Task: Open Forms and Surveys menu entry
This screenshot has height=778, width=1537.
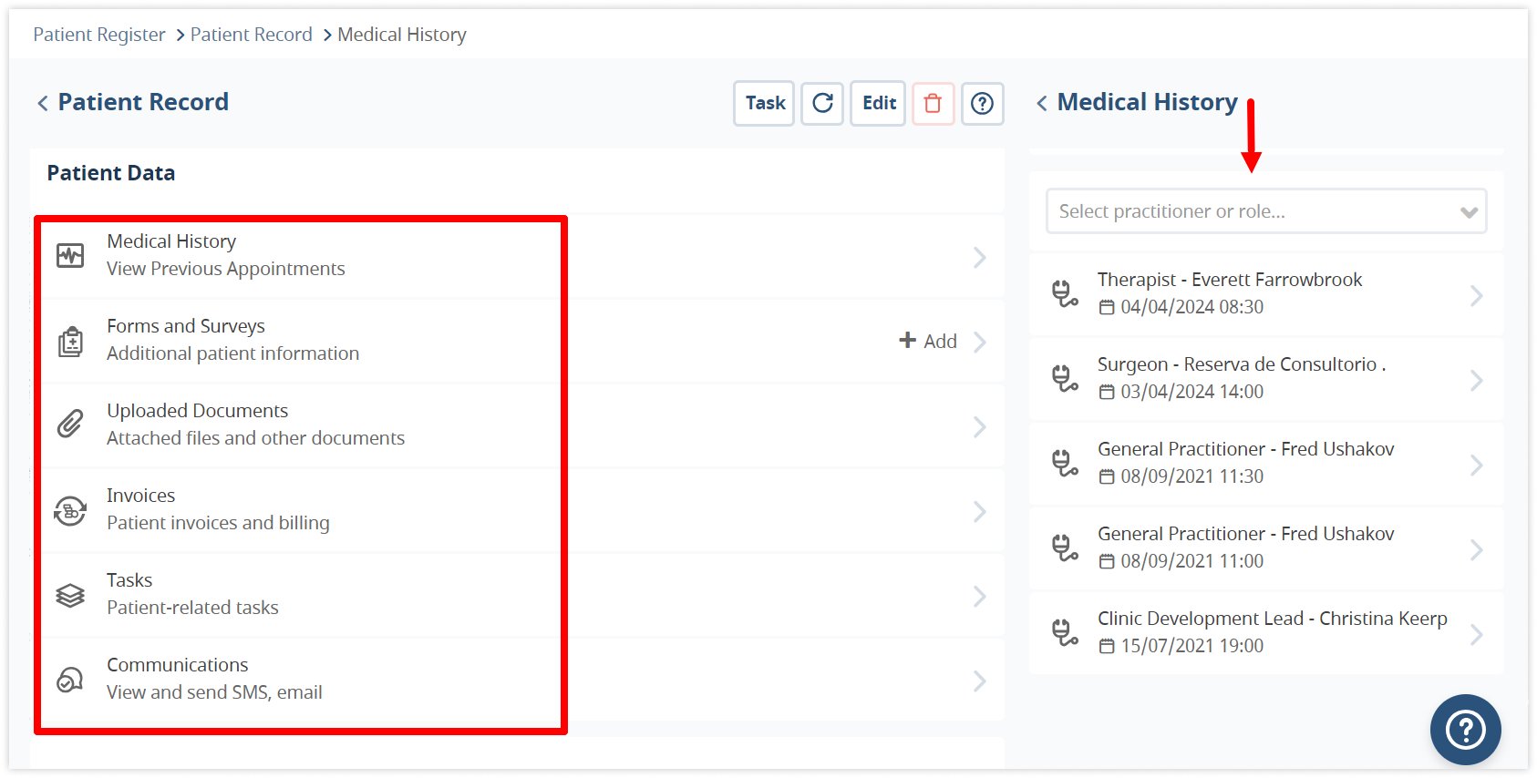Action: coord(518,341)
